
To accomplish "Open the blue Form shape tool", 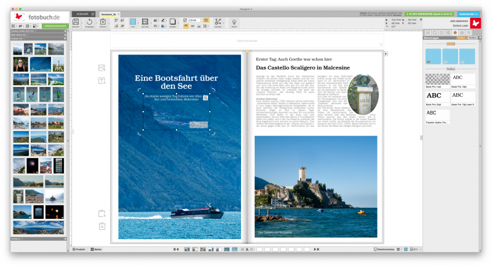I will [x=132, y=21].
